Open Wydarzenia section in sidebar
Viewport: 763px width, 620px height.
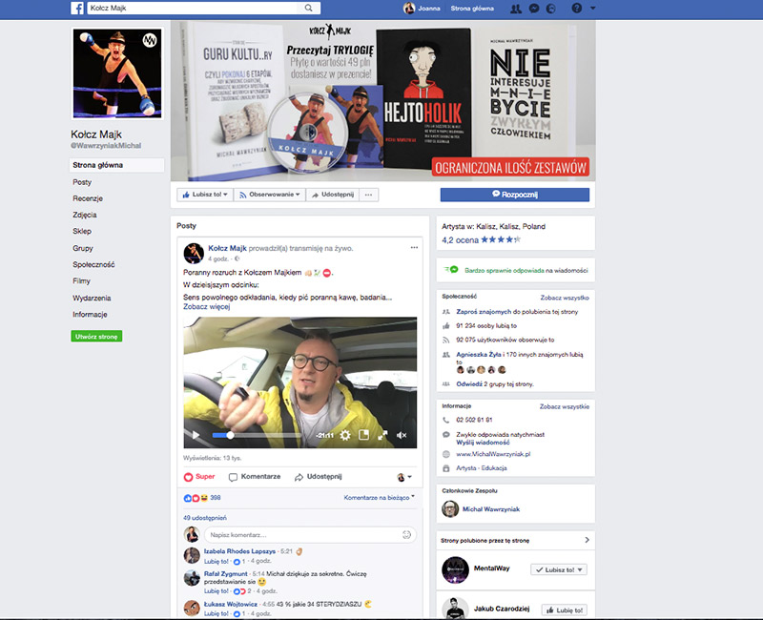[92, 299]
